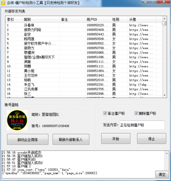171x181 pixels.
Task: Click the app icon in title bar
Action: (x=3, y=3)
